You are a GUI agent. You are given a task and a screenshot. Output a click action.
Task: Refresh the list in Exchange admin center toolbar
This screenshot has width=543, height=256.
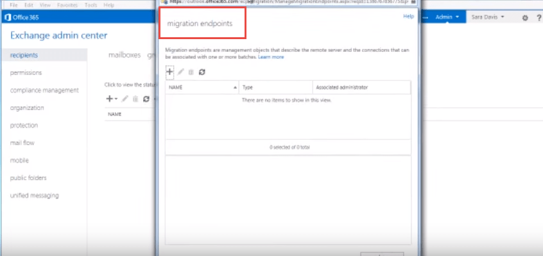[x=146, y=99]
